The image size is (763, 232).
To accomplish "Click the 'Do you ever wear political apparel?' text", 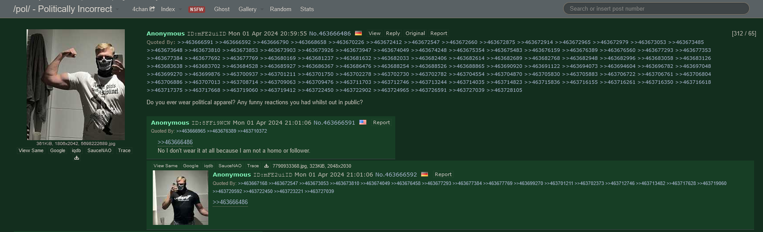I will click(x=191, y=102).
